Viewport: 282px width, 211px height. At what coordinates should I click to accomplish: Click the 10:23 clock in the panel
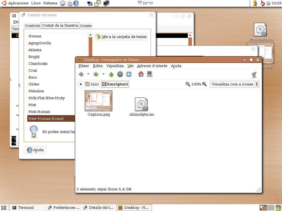[x=276, y=3]
